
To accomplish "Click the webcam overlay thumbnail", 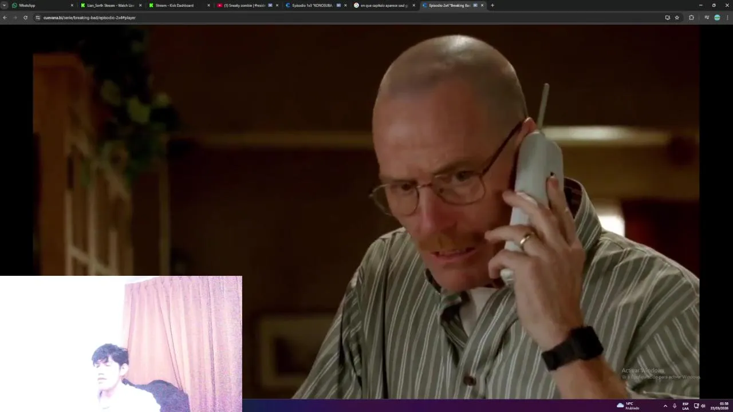I will [x=121, y=343].
